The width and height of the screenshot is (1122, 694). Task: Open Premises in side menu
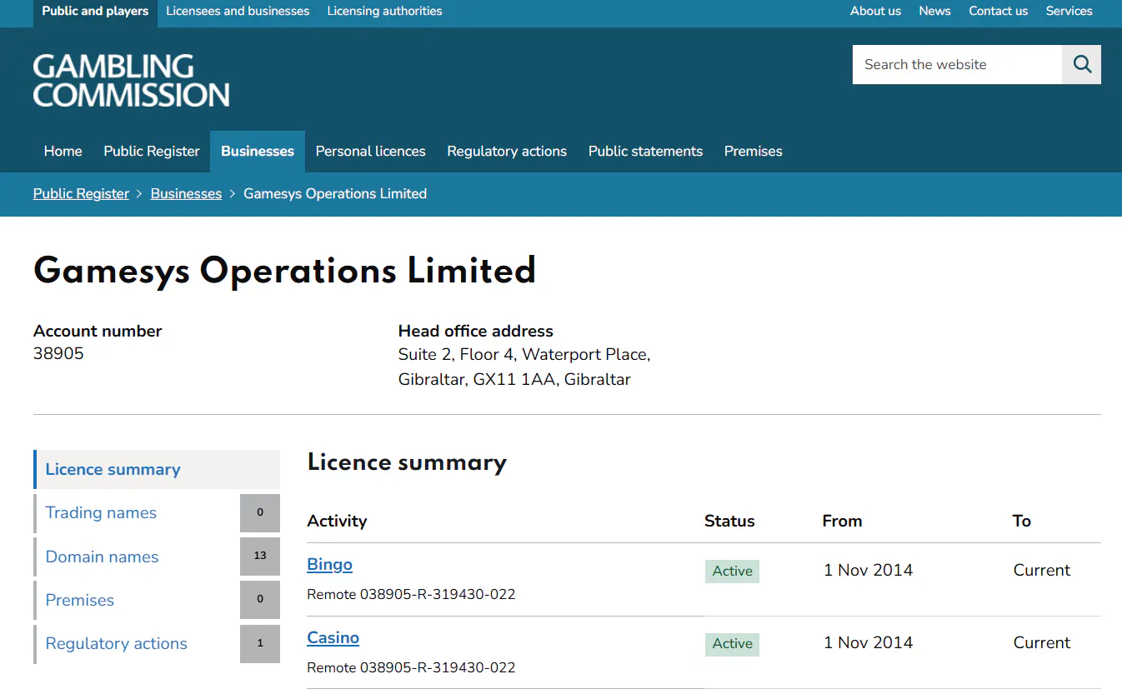pos(80,600)
